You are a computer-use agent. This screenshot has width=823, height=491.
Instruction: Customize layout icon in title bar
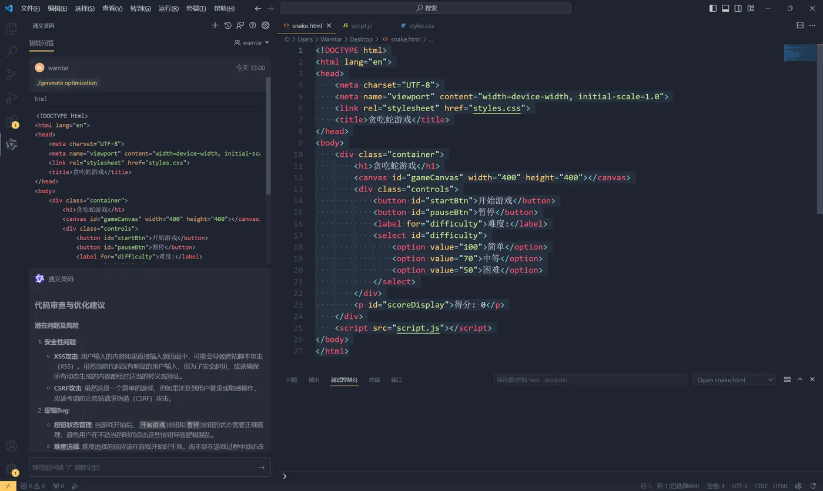click(751, 8)
